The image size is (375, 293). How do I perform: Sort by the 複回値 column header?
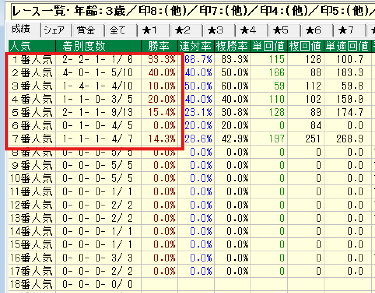pyautogui.click(x=305, y=46)
